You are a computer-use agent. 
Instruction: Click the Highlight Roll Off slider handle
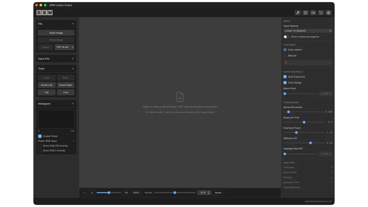point(285,154)
